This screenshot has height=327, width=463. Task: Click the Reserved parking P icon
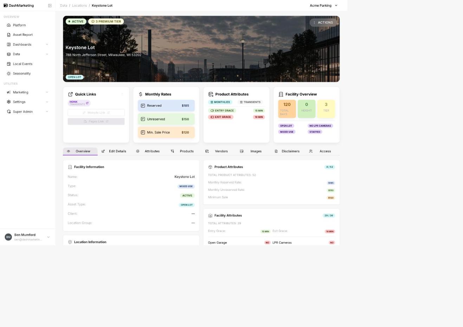143,106
